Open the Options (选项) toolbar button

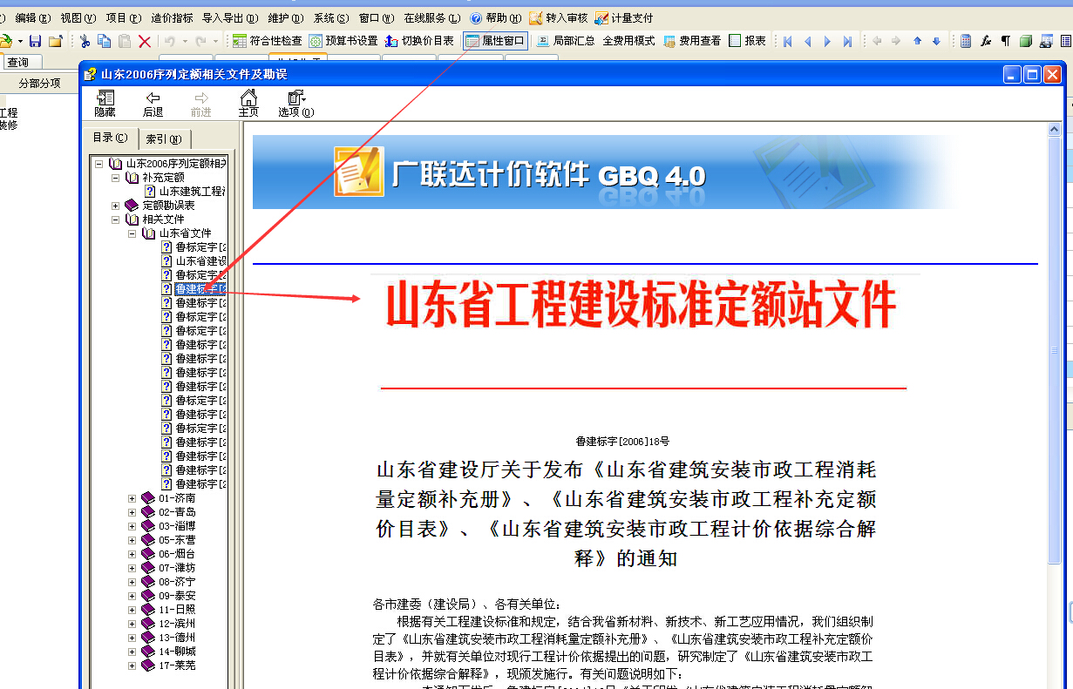(x=296, y=103)
